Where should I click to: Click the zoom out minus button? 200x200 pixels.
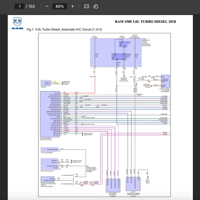point(47,6)
